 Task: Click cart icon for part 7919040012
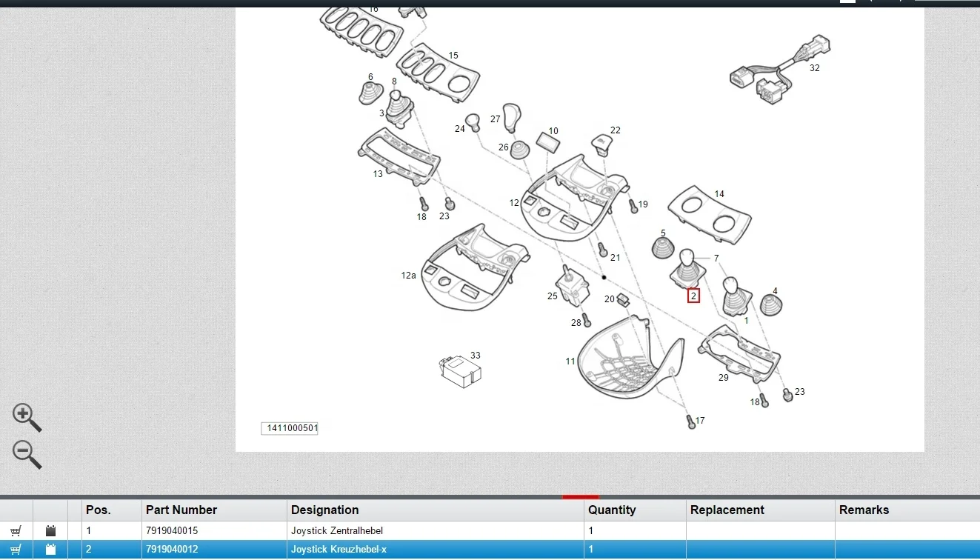click(x=16, y=550)
